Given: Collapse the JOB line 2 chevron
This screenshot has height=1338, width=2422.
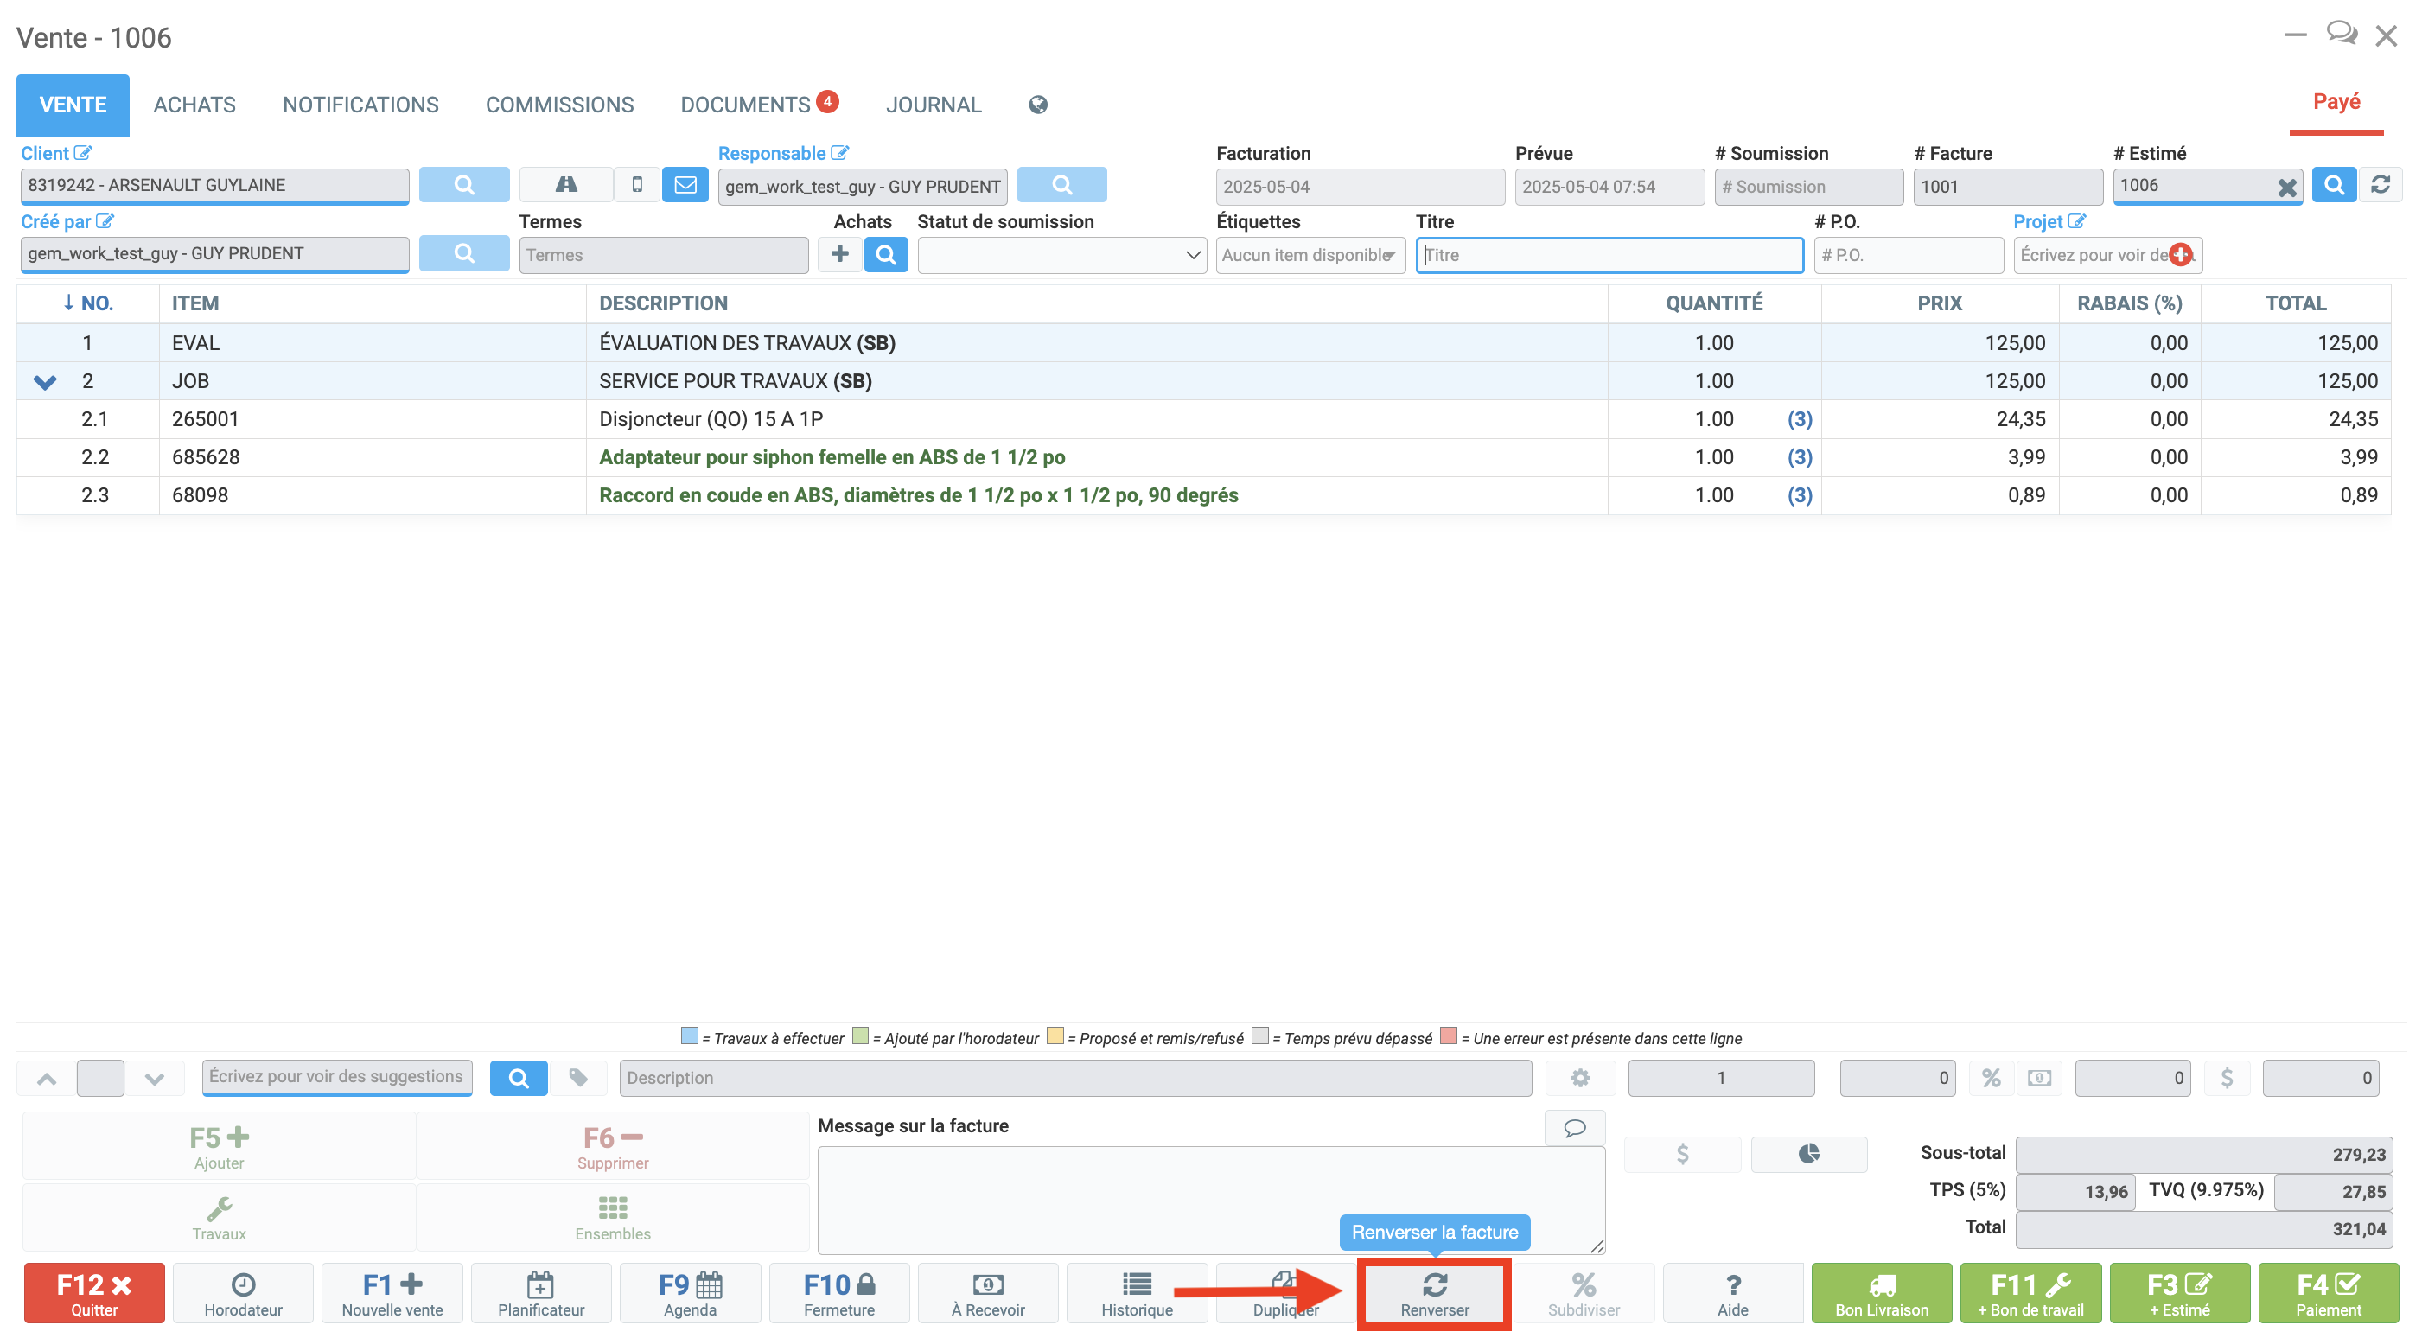Looking at the screenshot, I should (44, 382).
